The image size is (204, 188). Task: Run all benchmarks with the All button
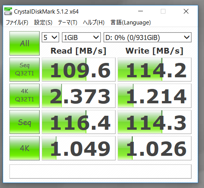click(x=25, y=43)
